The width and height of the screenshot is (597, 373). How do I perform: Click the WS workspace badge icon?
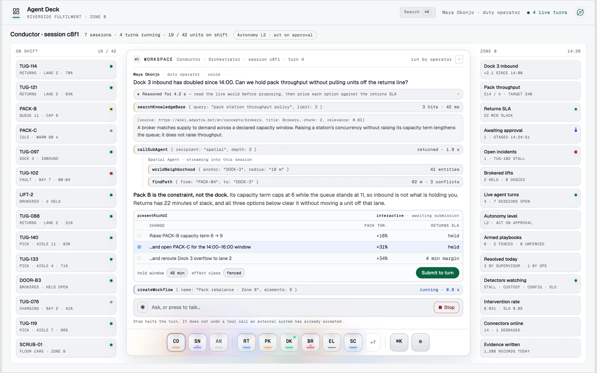click(x=137, y=59)
